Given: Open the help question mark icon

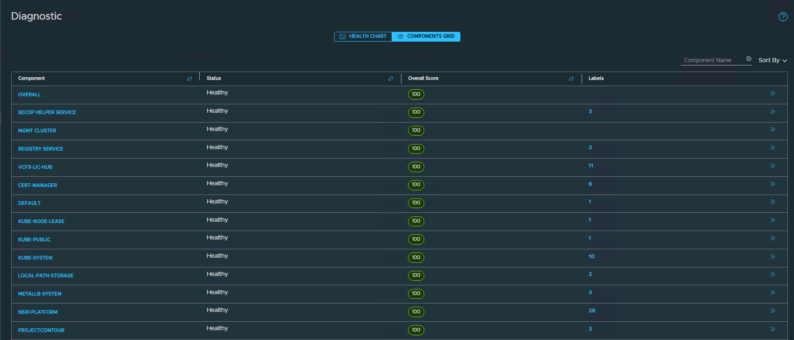Looking at the screenshot, I should click(x=783, y=17).
